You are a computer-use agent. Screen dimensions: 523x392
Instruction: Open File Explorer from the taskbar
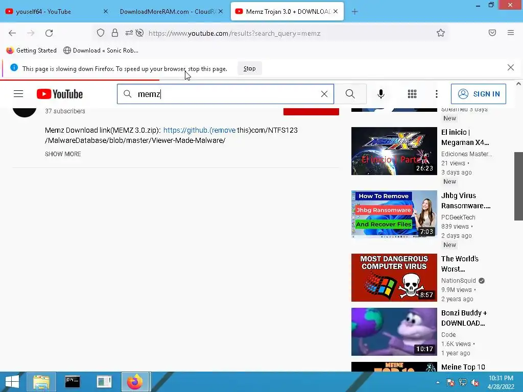tap(41, 382)
